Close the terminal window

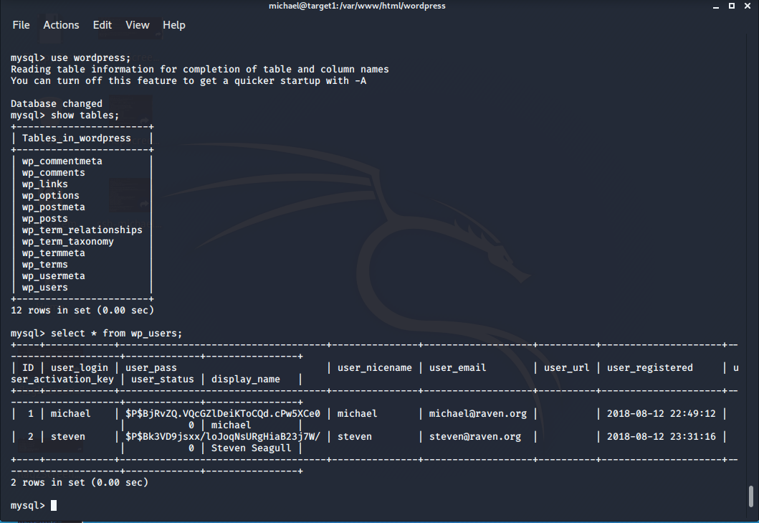748,6
